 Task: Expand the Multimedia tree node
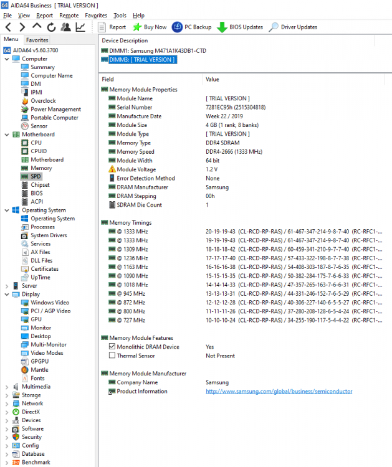(7, 387)
